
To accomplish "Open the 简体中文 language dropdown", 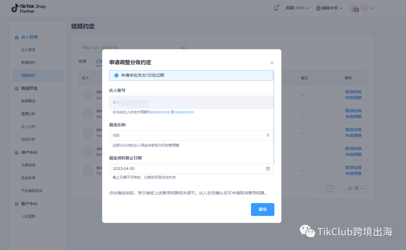I will click(329, 8).
